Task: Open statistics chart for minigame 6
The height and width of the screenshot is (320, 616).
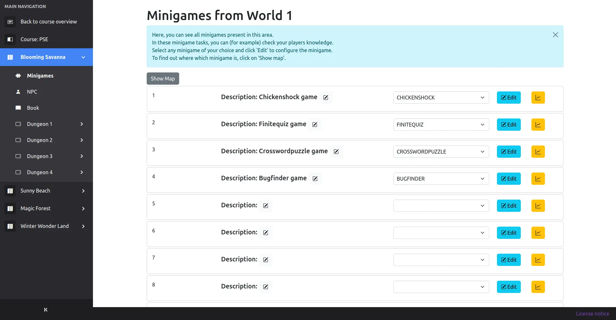Action: click(x=538, y=233)
